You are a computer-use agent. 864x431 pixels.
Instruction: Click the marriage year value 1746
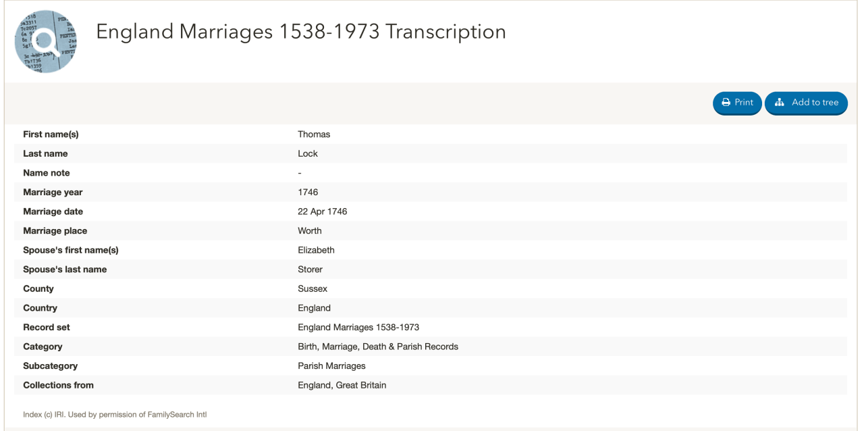click(x=308, y=192)
